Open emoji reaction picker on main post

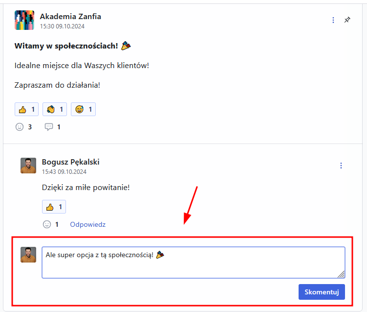[x=20, y=127]
